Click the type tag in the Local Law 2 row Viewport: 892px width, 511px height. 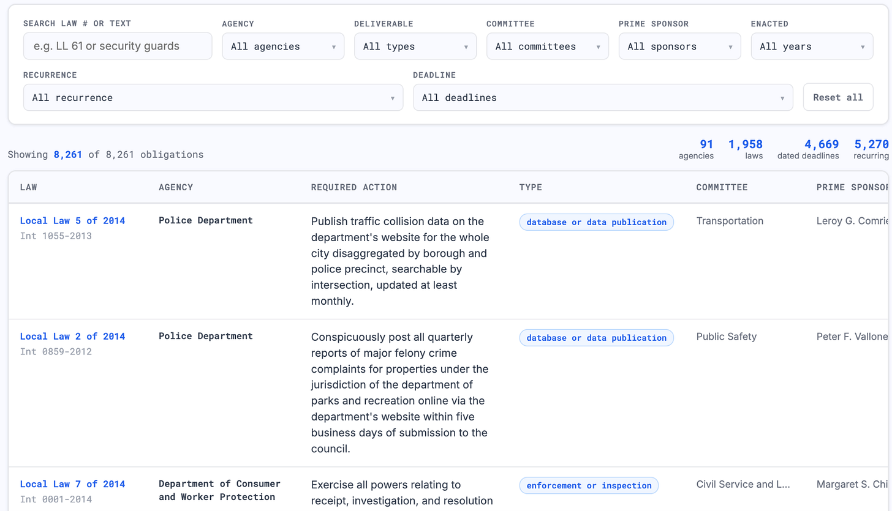point(597,337)
